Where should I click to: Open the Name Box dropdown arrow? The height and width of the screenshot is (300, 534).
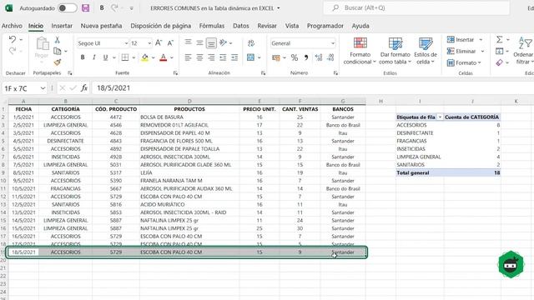[x=43, y=88]
